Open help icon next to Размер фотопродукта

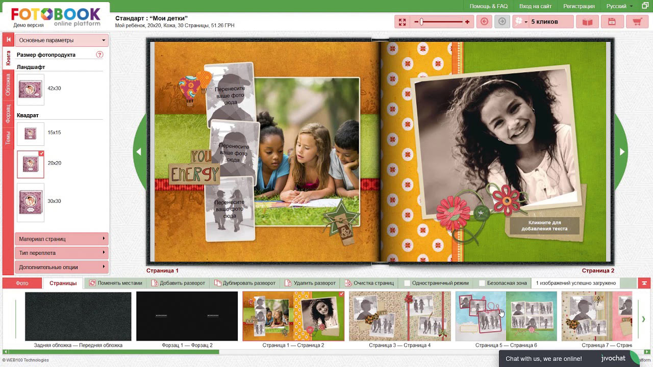pos(99,55)
